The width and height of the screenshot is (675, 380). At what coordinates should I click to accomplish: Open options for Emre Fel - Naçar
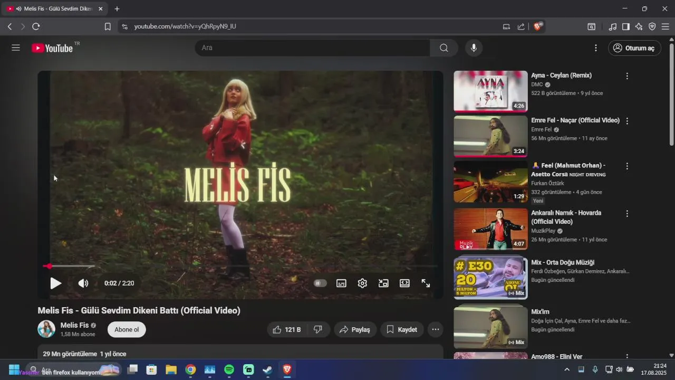[627, 121]
